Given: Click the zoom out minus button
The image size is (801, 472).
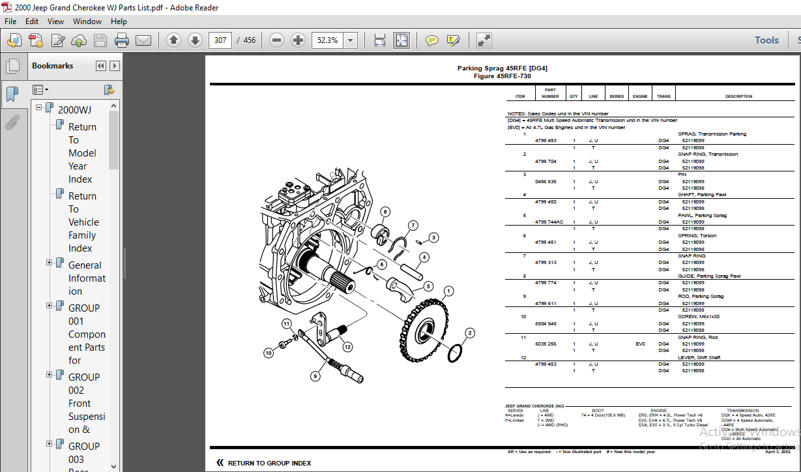Looking at the screenshot, I should coord(277,40).
